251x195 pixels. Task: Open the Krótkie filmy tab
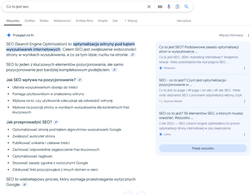tap(85, 21)
